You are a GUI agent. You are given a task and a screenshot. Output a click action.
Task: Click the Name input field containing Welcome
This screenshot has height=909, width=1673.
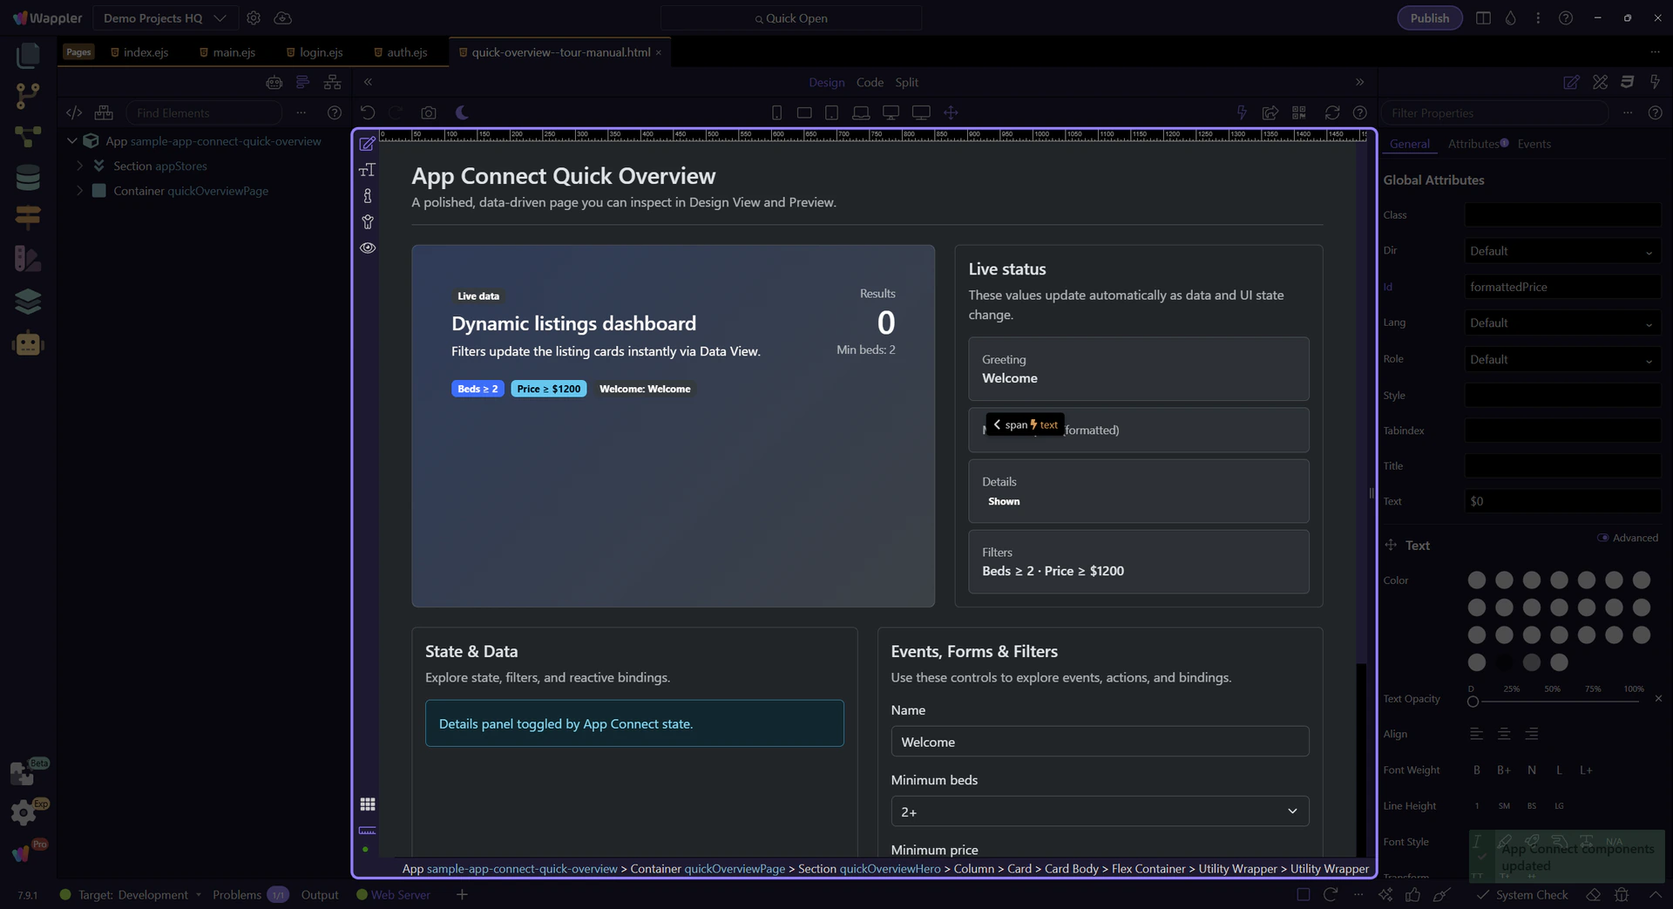1099,742
